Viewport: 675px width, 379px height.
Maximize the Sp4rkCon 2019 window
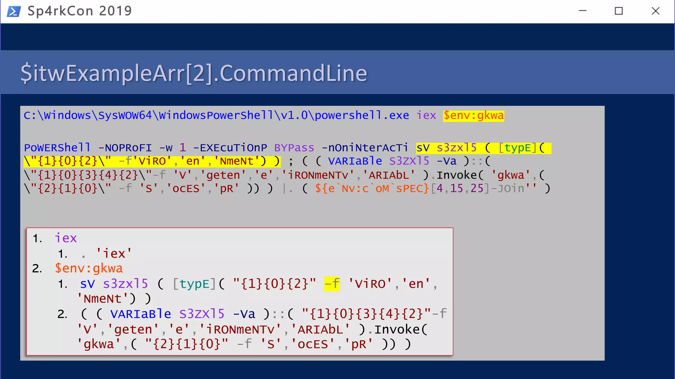pos(619,11)
